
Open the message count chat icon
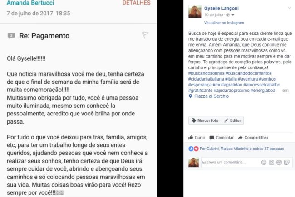pyautogui.click(x=11, y=35)
